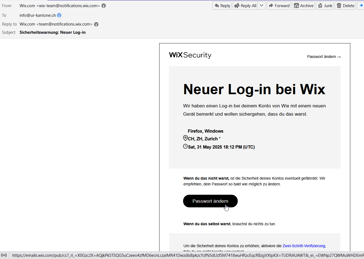Click the connection status icon in the status bar
The width and height of the screenshot is (364, 259).
pyautogui.click(x=4, y=255)
